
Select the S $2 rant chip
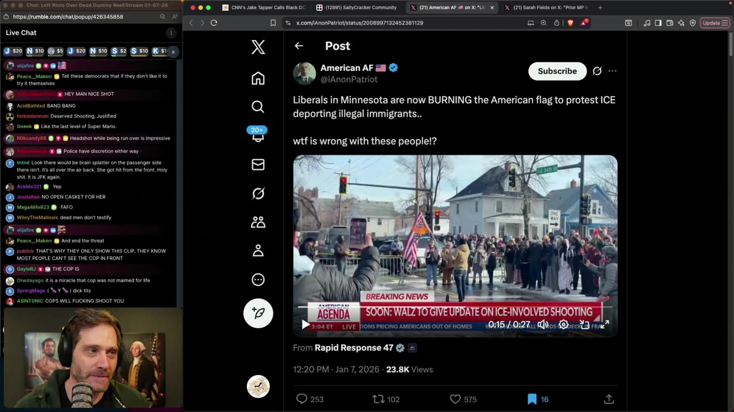[x=119, y=51]
